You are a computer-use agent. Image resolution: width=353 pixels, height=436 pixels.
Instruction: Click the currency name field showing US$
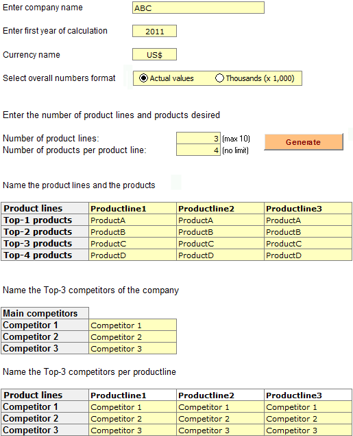click(x=154, y=54)
